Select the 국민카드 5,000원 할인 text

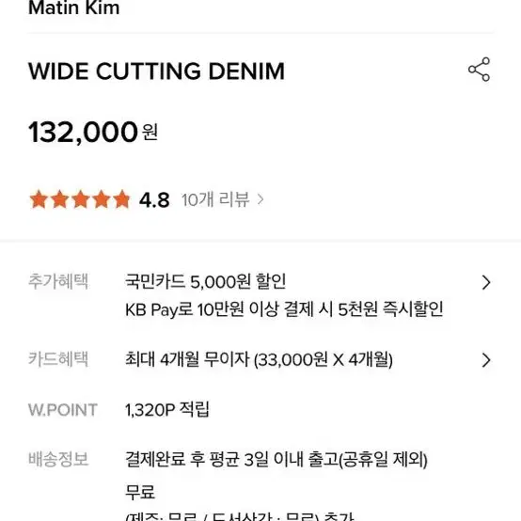205,282
